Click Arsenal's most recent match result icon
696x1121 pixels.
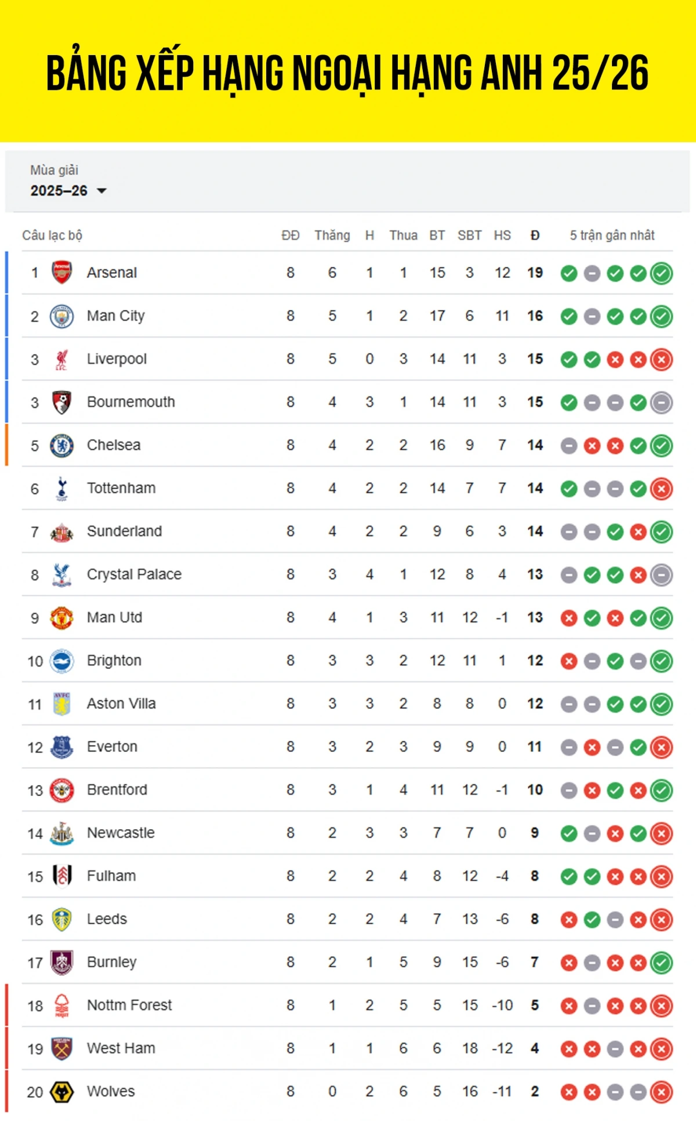661,273
